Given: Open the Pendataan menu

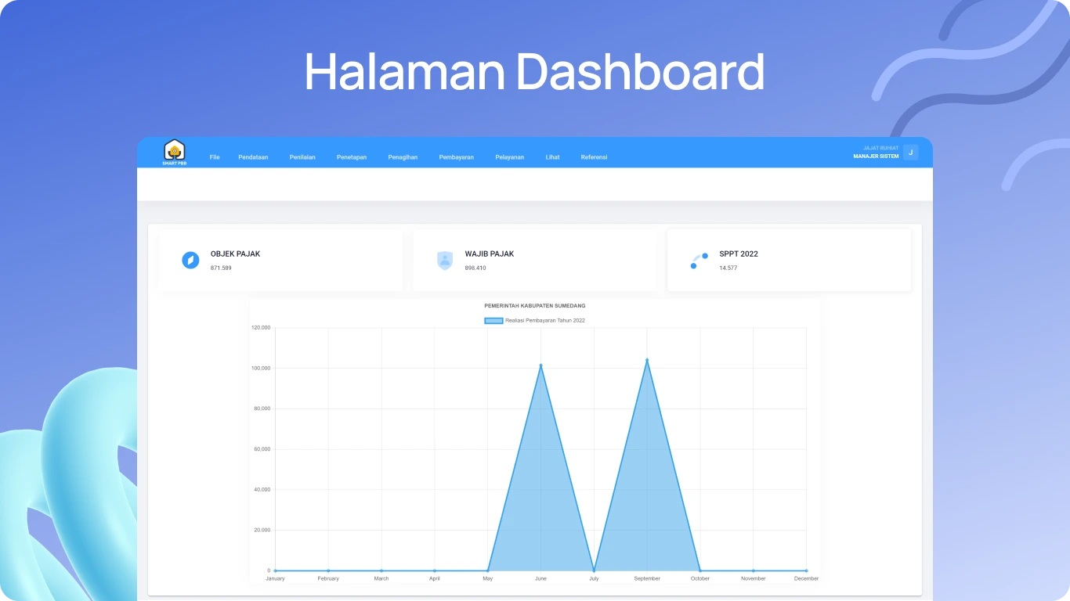Looking at the screenshot, I should (x=253, y=157).
